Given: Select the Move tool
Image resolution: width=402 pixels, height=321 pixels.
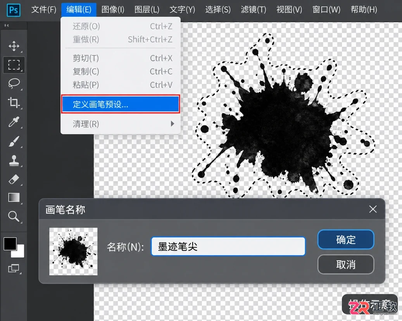Looking at the screenshot, I should click(14, 46).
